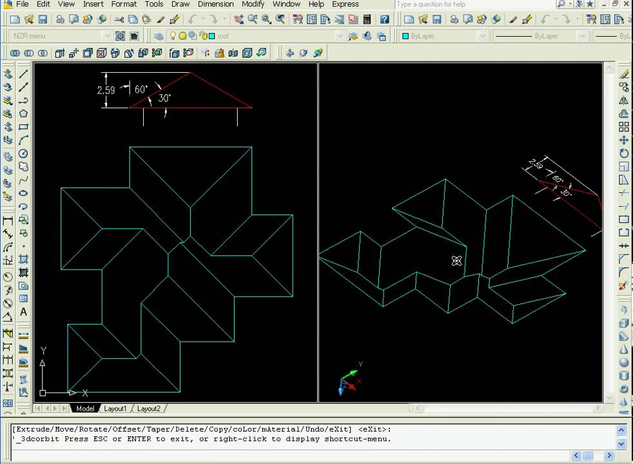The image size is (633, 464).
Task: Toggle roof layer freeze sun icon
Action: click(x=182, y=36)
